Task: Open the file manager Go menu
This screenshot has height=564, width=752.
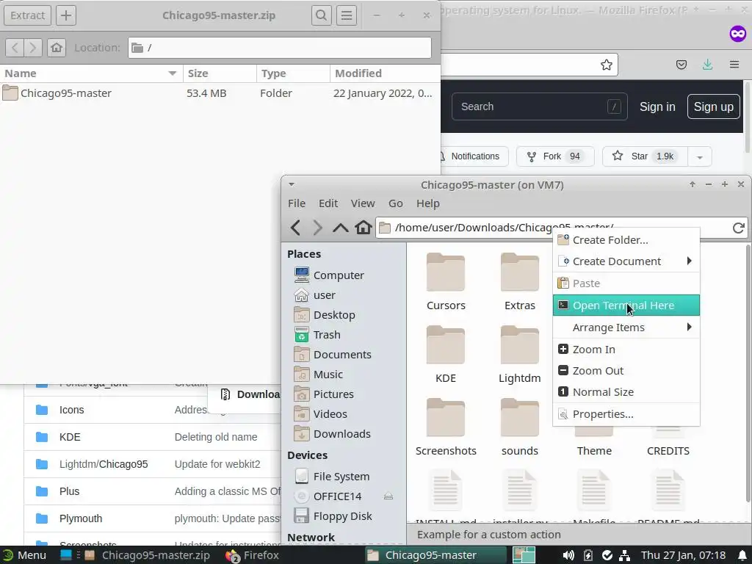Action: (x=395, y=203)
